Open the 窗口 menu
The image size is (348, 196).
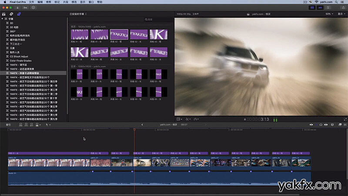tap(91, 2)
